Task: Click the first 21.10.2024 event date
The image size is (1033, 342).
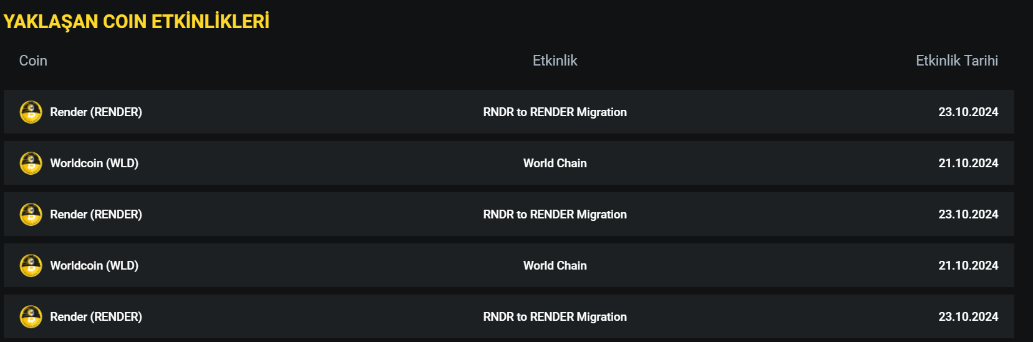Action: [x=968, y=164]
